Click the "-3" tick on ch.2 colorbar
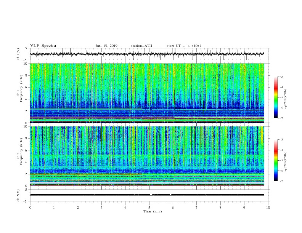 point(281,140)
